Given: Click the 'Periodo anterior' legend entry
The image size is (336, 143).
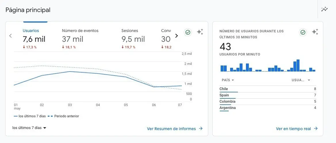Looking at the screenshot, I should pos(63,116).
